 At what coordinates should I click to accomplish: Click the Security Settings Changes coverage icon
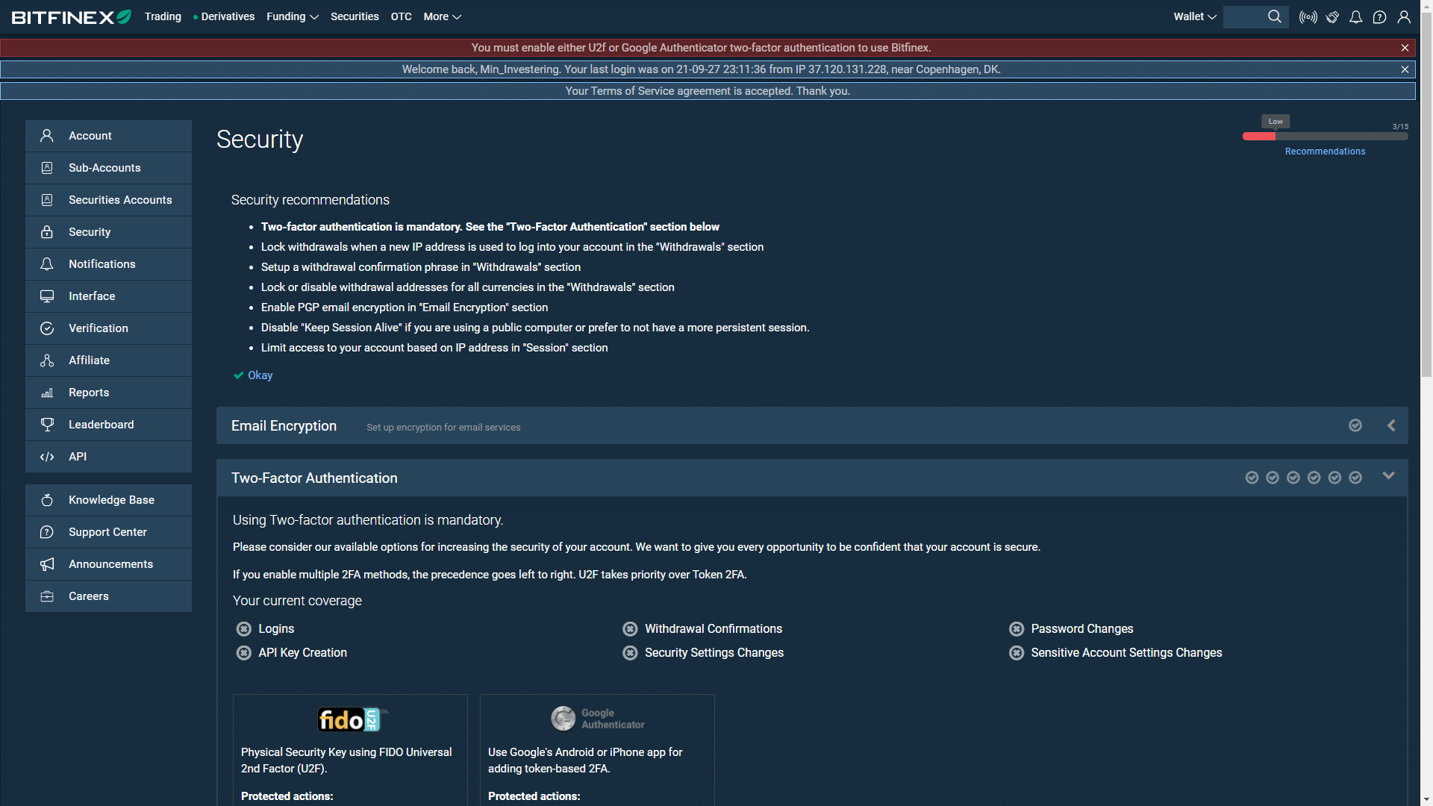click(x=630, y=653)
